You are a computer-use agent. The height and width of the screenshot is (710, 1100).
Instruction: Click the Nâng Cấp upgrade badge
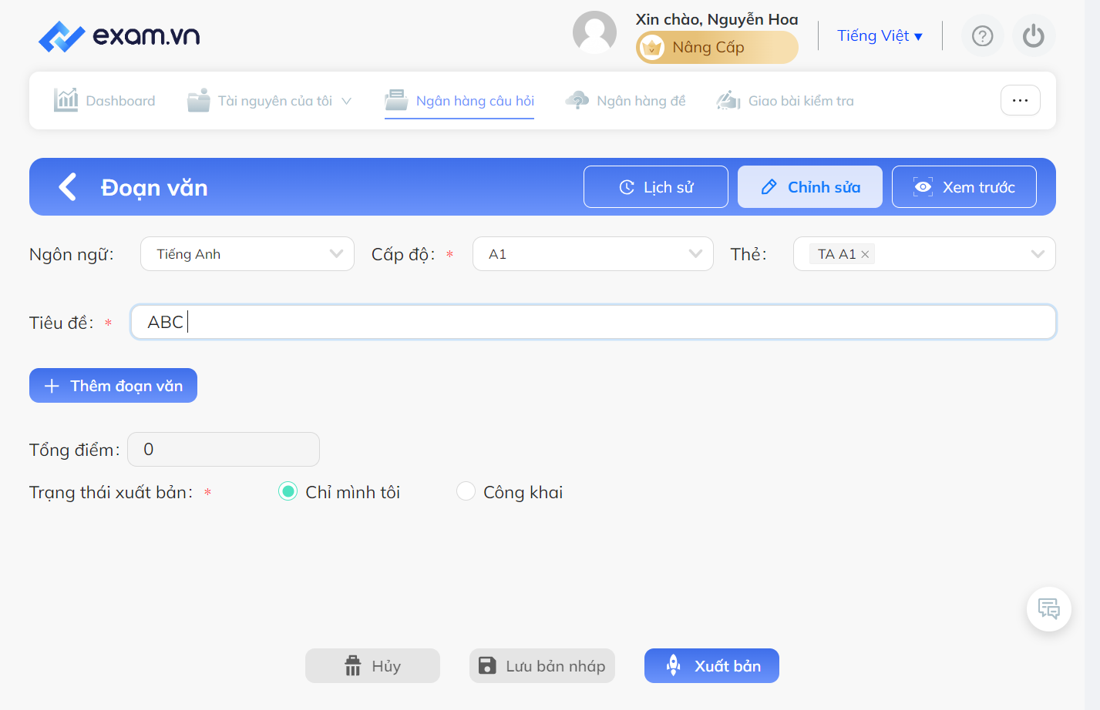[x=717, y=47]
